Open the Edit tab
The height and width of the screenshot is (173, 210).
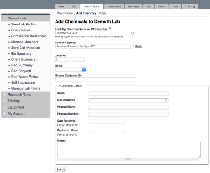[x=74, y=6]
